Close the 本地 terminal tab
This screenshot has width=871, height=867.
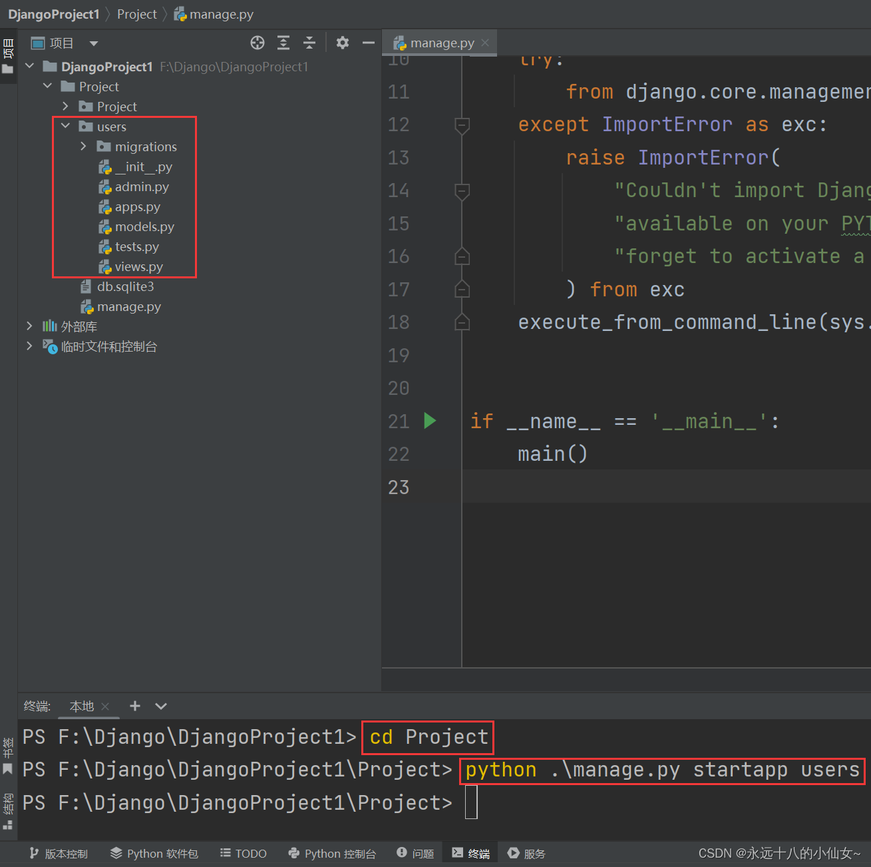click(x=105, y=707)
